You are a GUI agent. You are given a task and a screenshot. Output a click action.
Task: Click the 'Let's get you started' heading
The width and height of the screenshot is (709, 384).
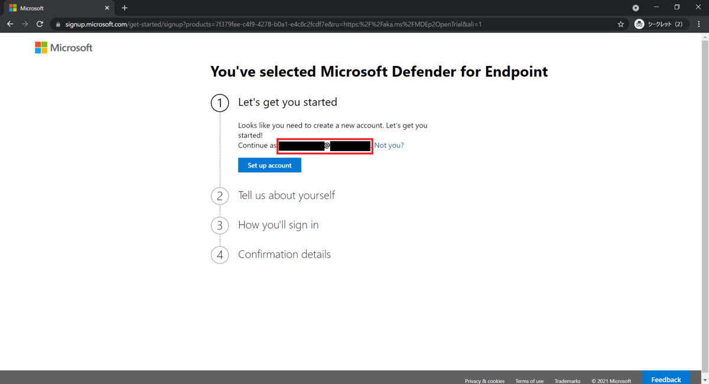tap(288, 102)
